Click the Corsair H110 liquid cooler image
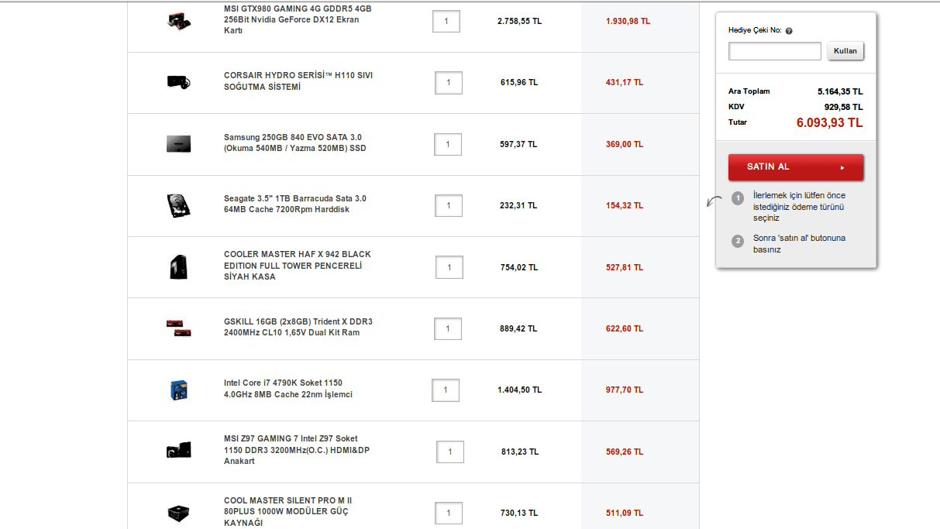This screenshot has width=940, height=529. (179, 81)
